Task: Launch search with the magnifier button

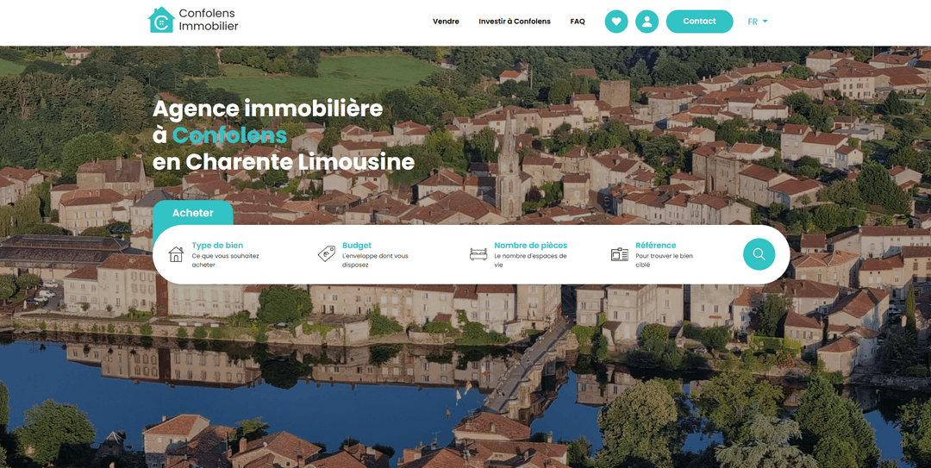Action: (x=759, y=254)
